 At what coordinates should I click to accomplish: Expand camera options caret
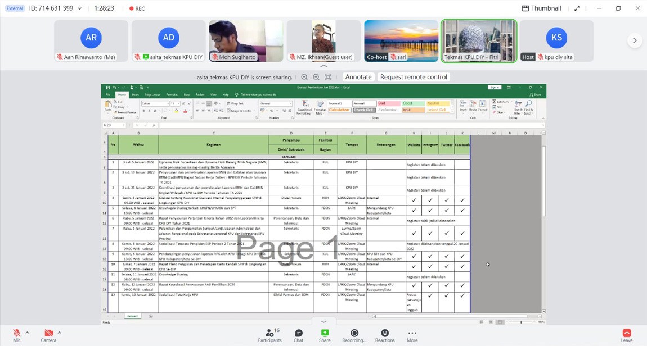click(x=59, y=333)
